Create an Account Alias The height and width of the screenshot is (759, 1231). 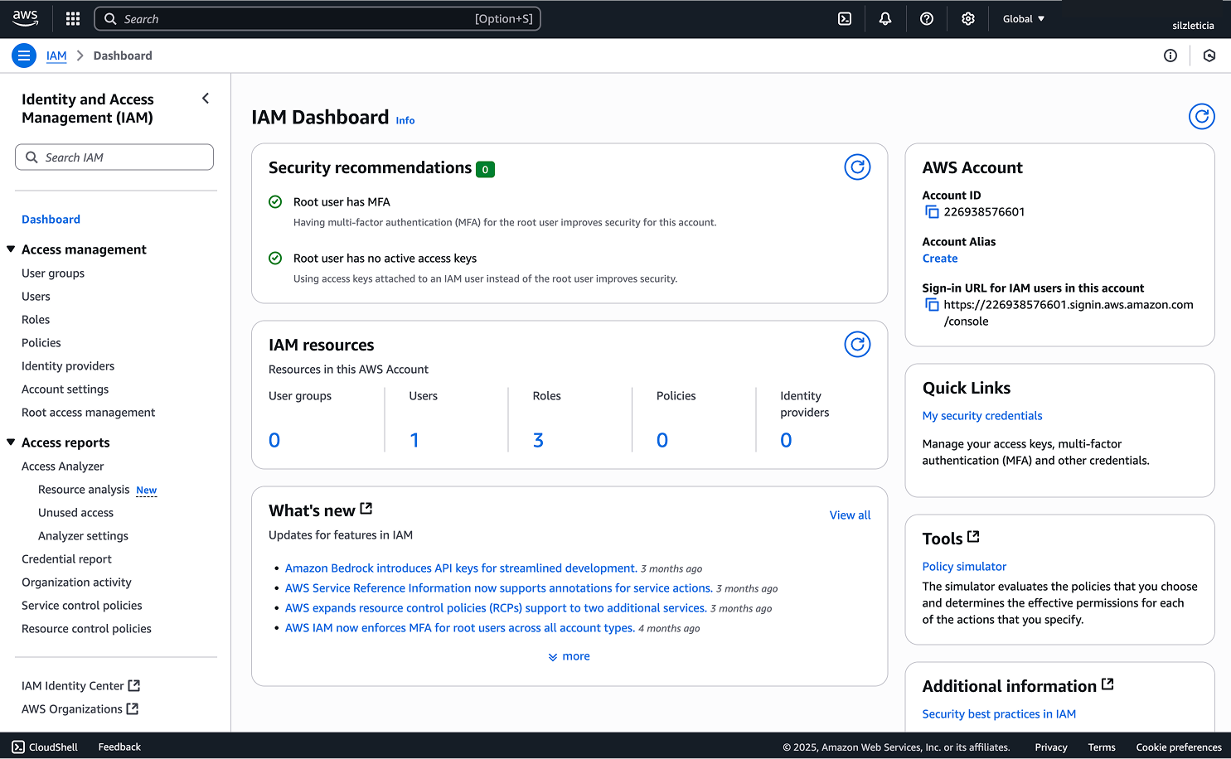(939, 258)
